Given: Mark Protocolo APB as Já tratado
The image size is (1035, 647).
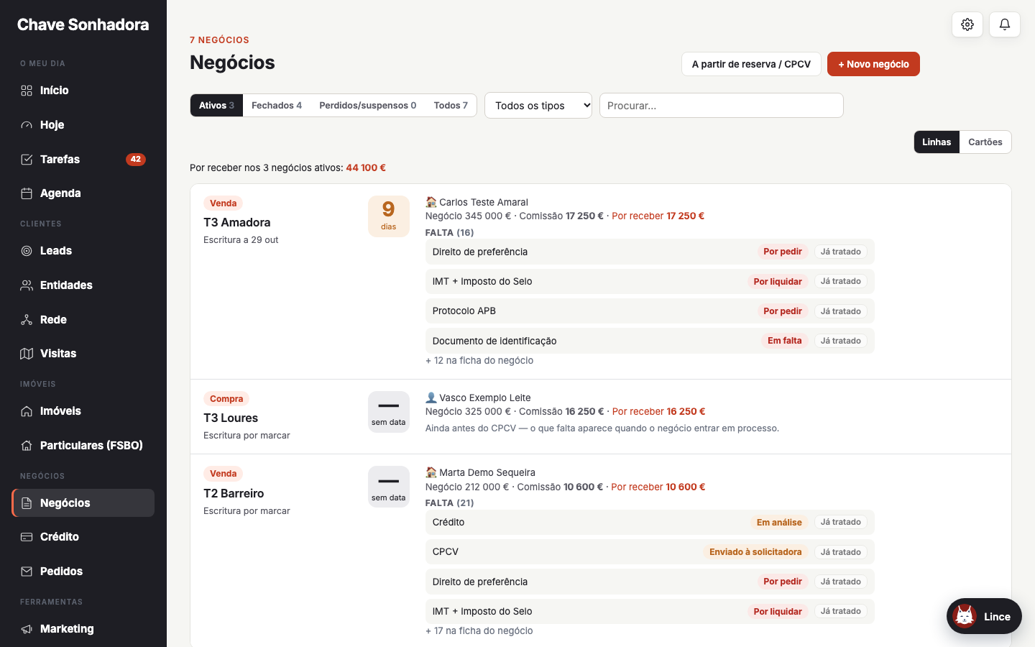Looking at the screenshot, I should [x=841, y=311].
